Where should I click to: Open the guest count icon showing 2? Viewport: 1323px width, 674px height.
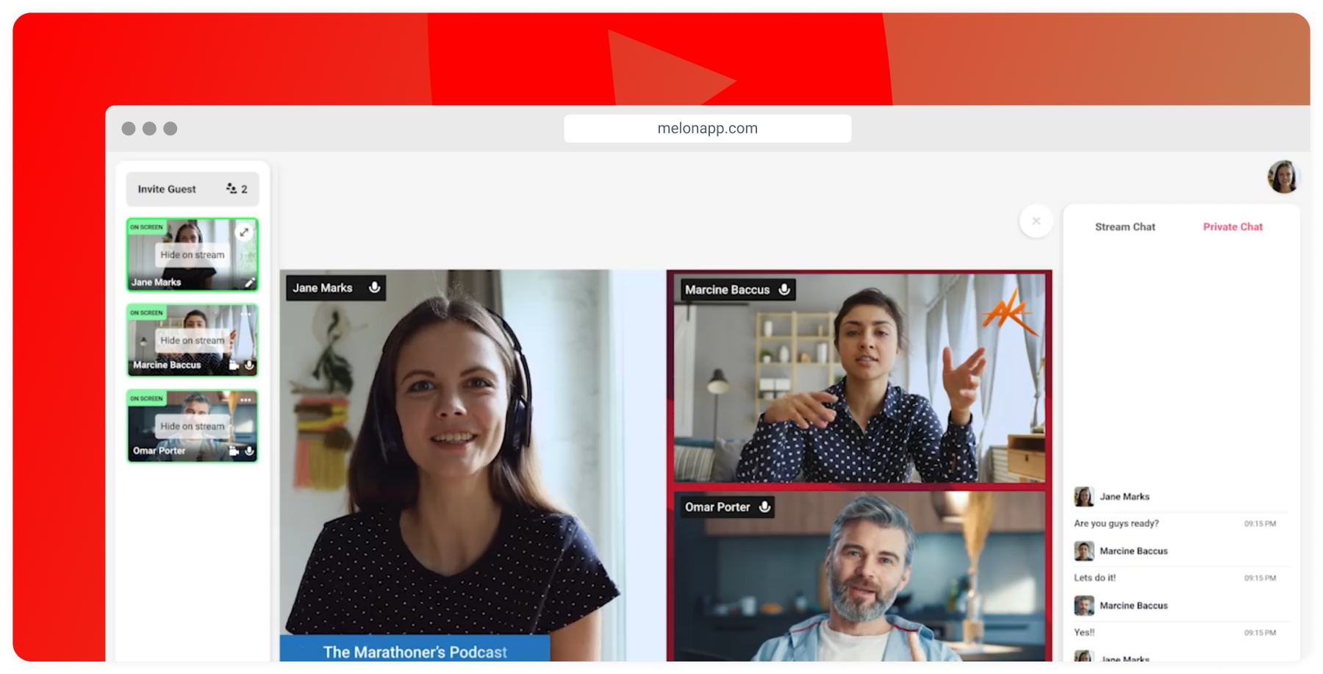click(x=237, y=189)
